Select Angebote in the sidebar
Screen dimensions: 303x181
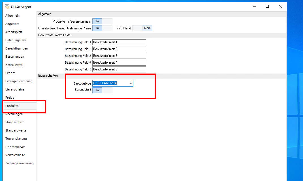pyautogui.click(x=12, y=24)
